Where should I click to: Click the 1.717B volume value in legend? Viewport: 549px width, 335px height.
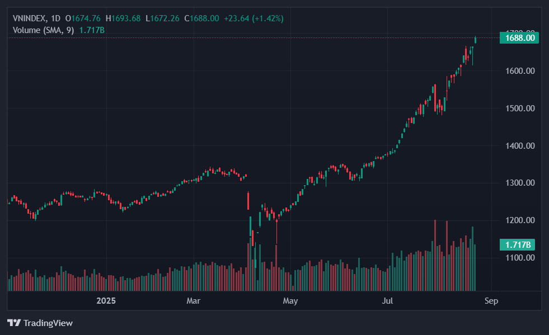92,30
